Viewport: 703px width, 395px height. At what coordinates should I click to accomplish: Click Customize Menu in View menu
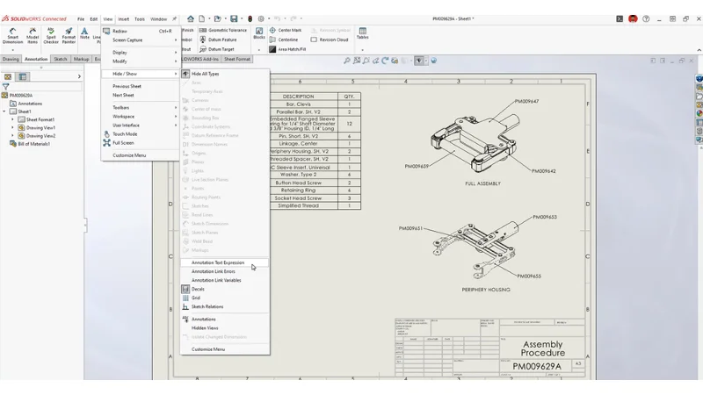tap(129, 155)
